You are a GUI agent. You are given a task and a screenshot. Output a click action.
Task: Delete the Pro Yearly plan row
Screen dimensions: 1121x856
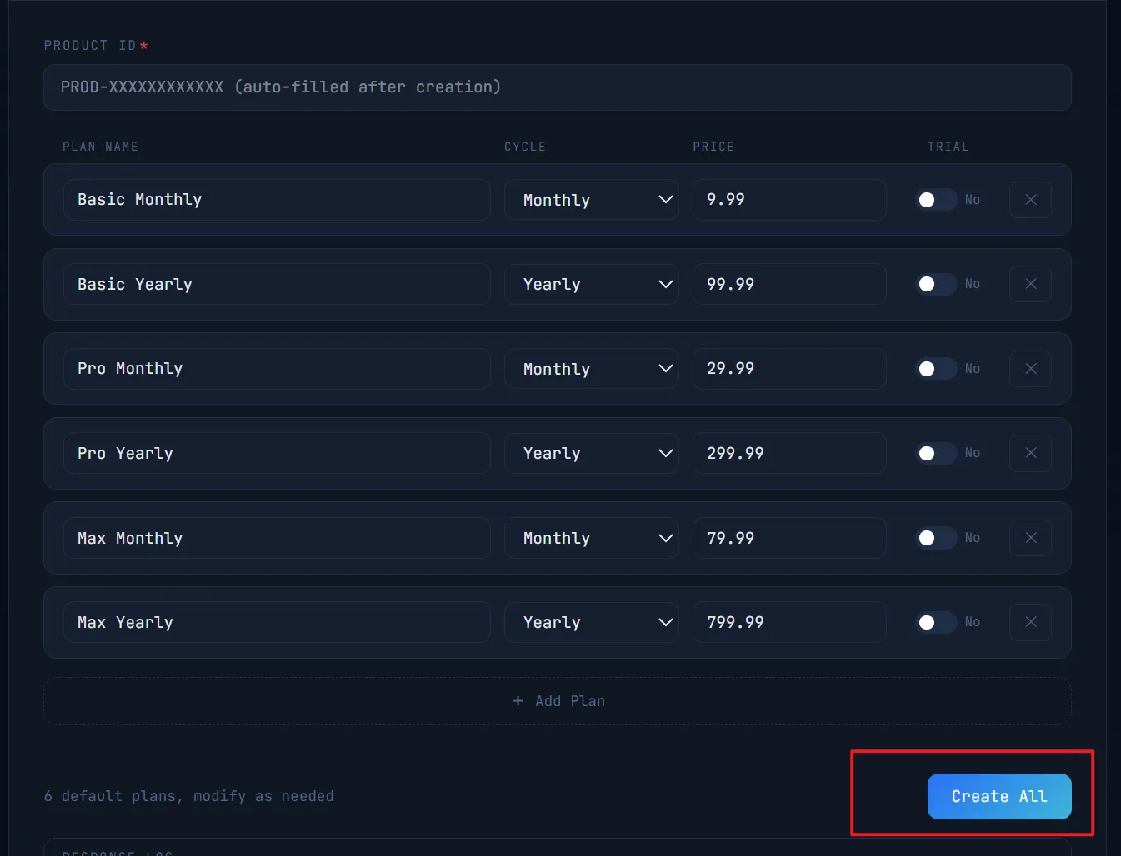(x=1030, y=453)
